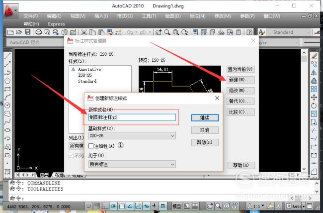The image size is (323, 213).
Task: Select the Mirror modify tool
Action: pos(314,73)
